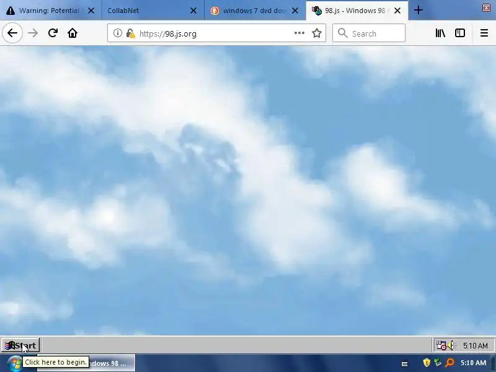Open the page actions three-dot menu
The width and height of the screenshot is (496, 372).
(299, 33)
